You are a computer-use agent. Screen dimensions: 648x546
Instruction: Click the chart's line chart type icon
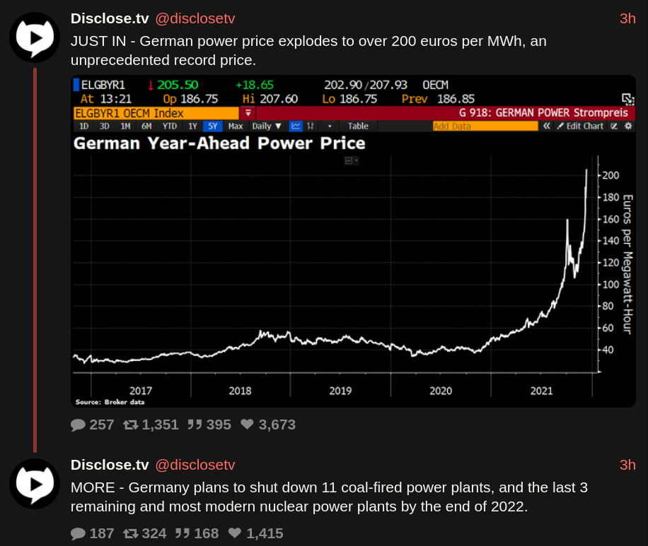click(296, 126)
